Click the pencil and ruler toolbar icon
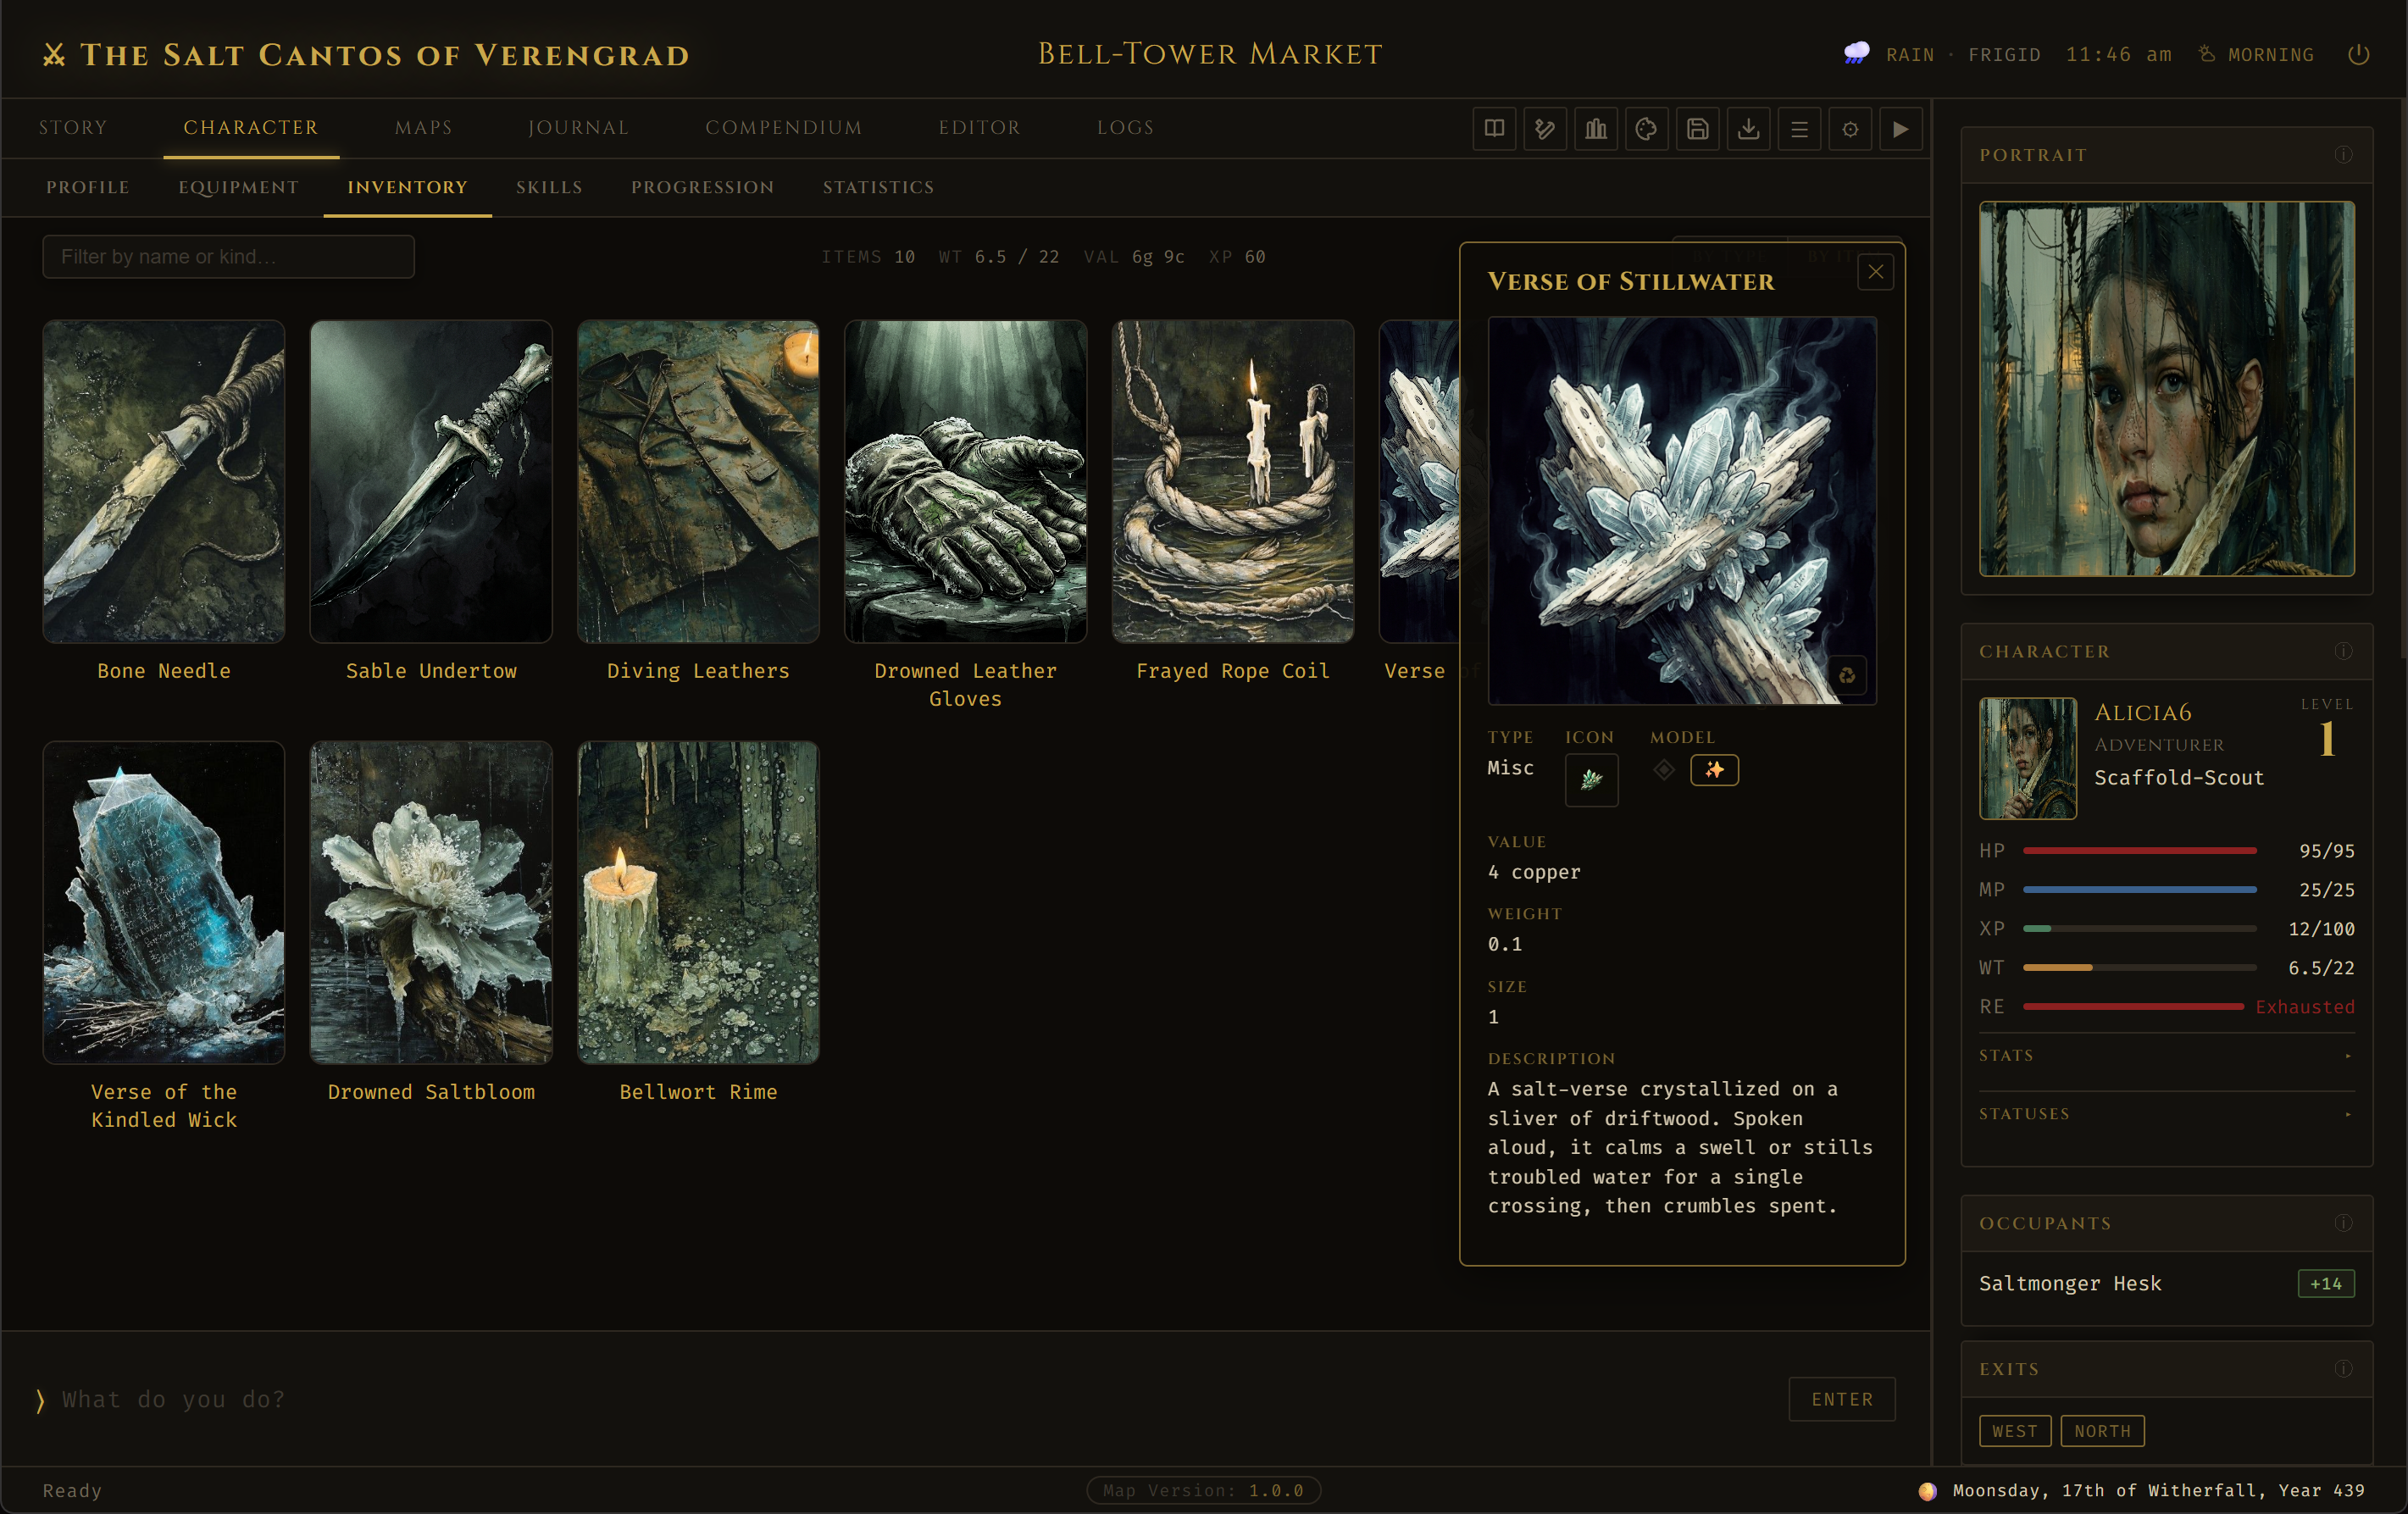The width and height of the screenshot is (2408, 1514). (1545, 129)
